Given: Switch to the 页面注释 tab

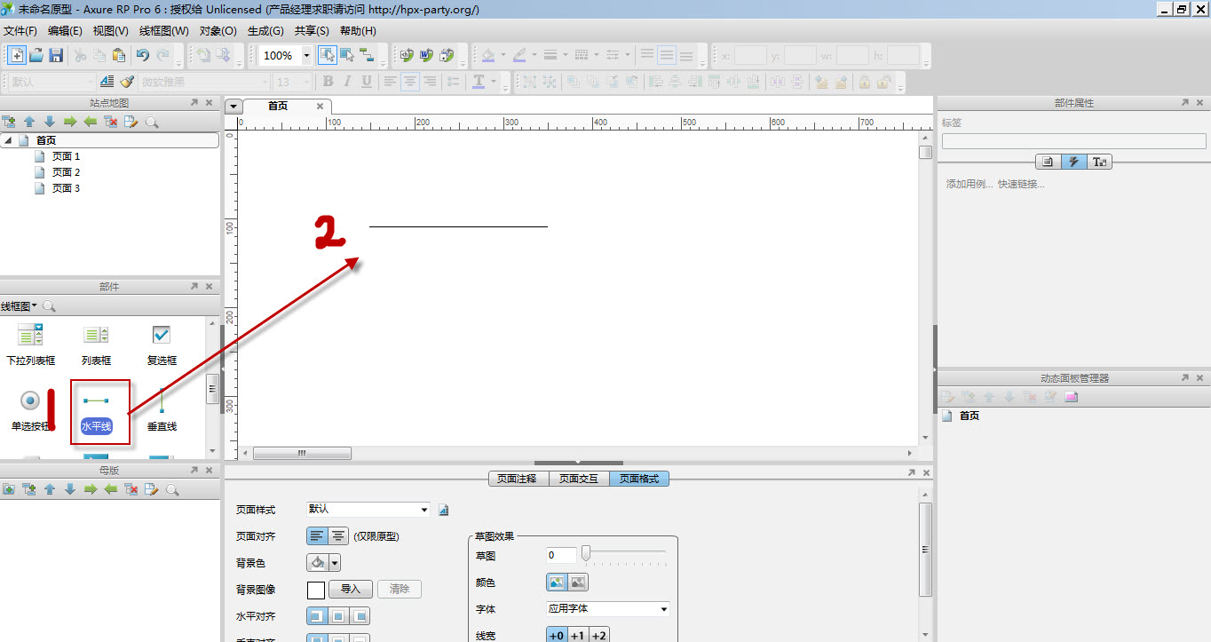Looking at the screenshot, I should point(518,479).
